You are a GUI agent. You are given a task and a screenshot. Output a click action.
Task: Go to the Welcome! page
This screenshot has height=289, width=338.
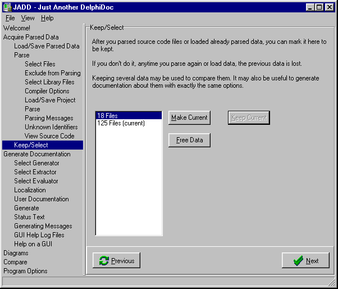tap(17, 28)
